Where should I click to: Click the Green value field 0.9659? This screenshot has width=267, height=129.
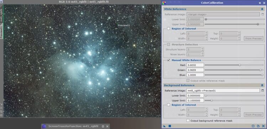coord(195,70)
